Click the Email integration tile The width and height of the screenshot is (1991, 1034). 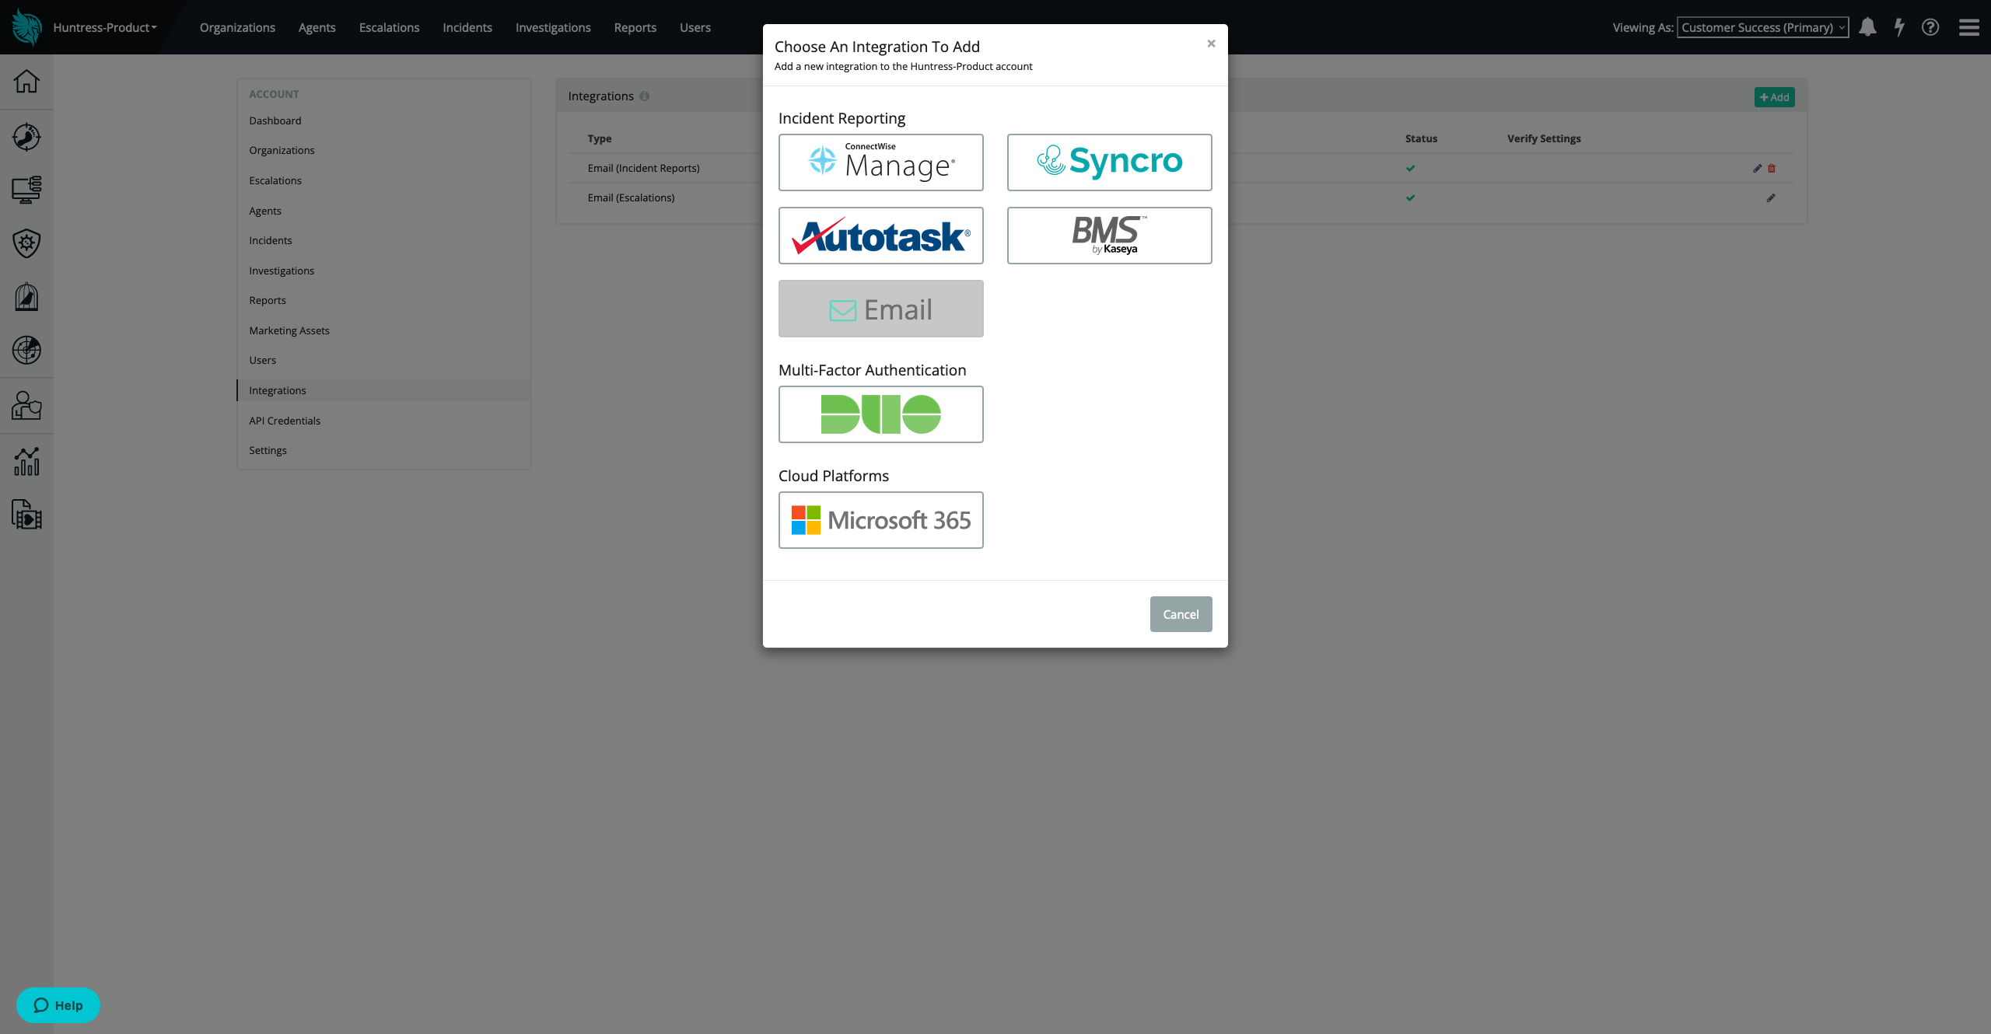[880, 309]
